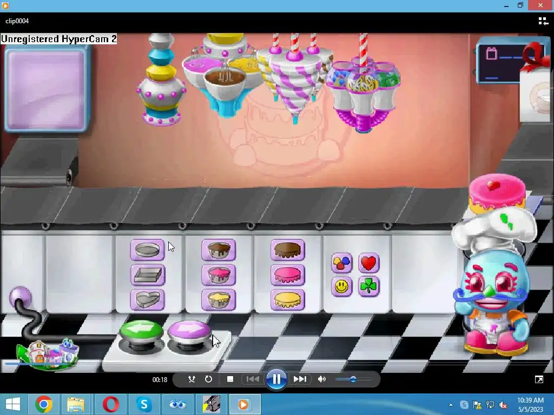Pick the pink frosting button
554x415 pixels.
click(288, 275)
